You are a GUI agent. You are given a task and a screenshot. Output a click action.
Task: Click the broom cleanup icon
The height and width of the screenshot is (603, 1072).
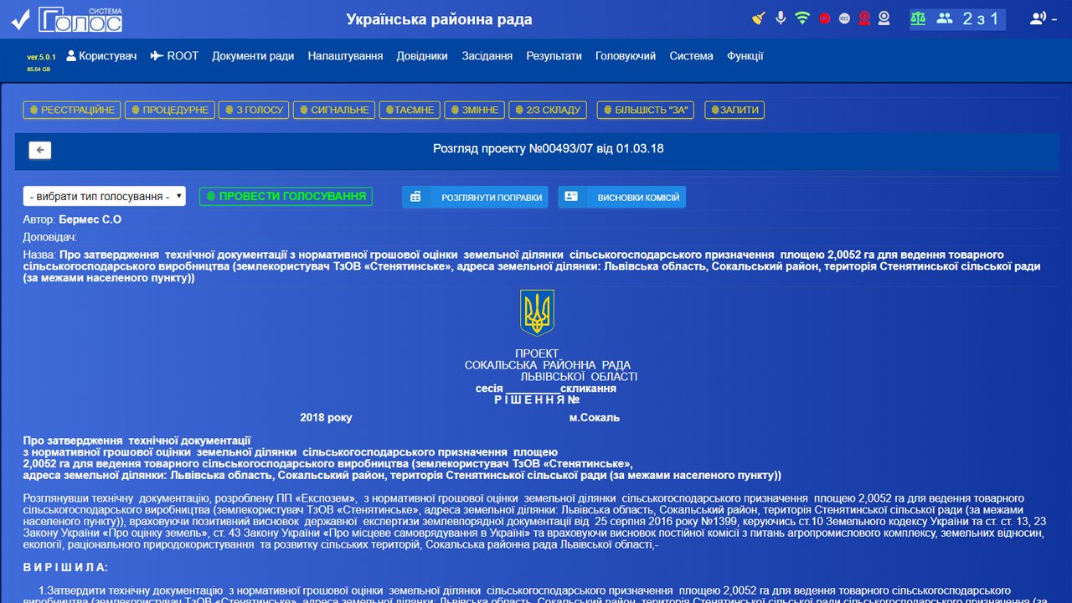(759, 18)
